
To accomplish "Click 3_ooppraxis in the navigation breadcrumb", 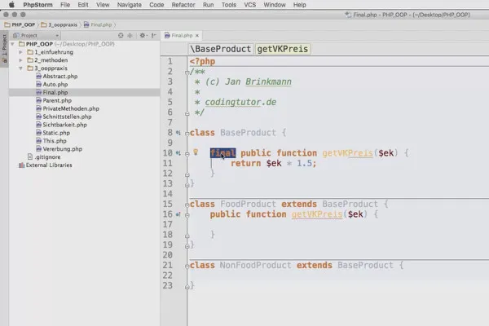I will coord(59,24).
